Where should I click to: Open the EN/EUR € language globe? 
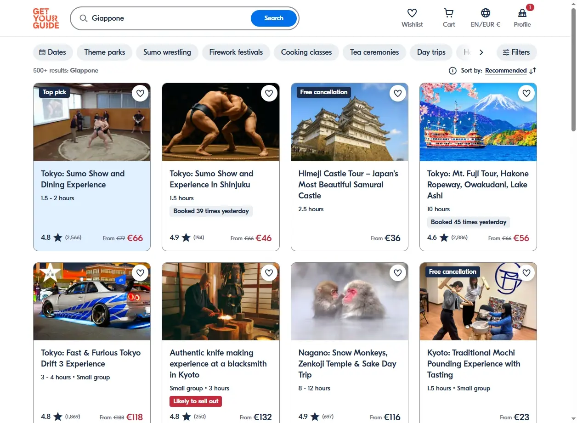[486, 13]
